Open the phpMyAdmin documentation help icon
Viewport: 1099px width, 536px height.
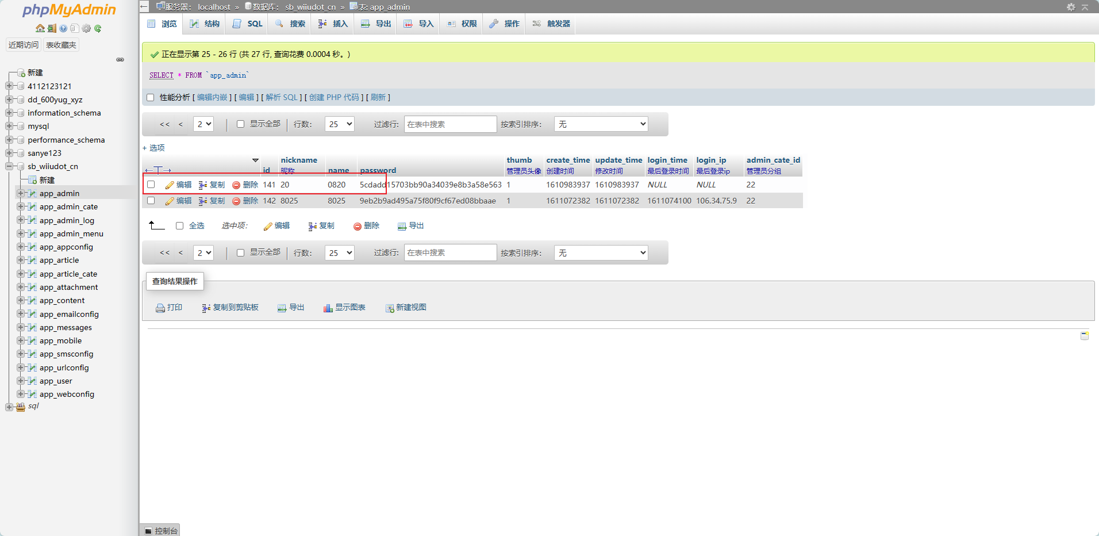(x=63, y=28)
